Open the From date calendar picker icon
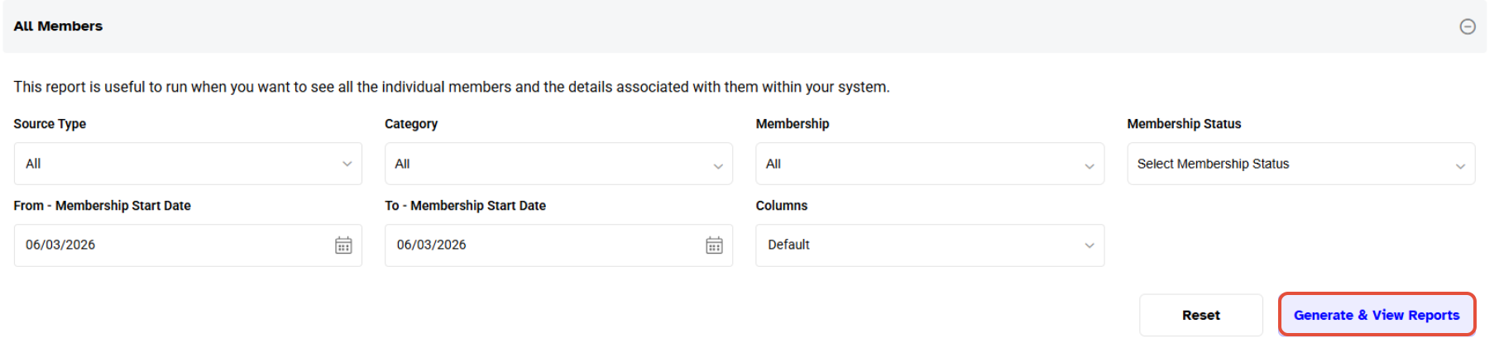Image resolution: width=1499 pixels, height=357 pixels. [343, 245]
